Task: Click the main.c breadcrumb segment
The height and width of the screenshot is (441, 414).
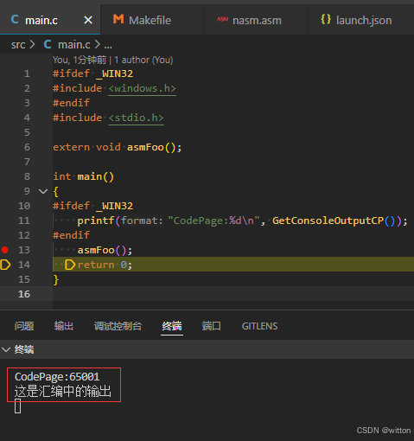Action: [74, 45]
